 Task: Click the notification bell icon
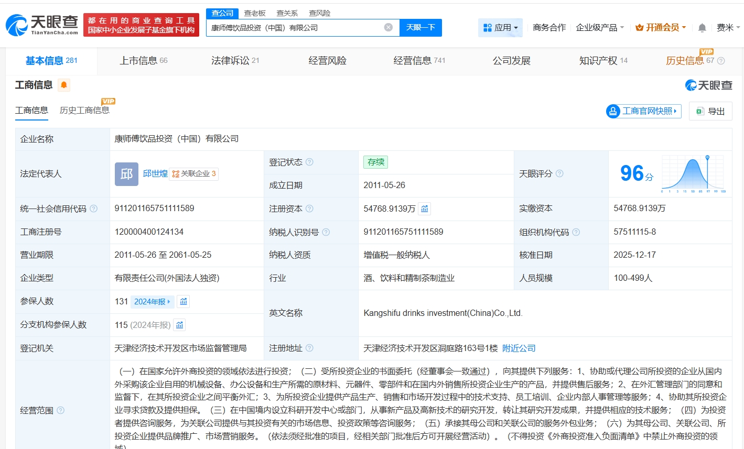click(702, 28)
